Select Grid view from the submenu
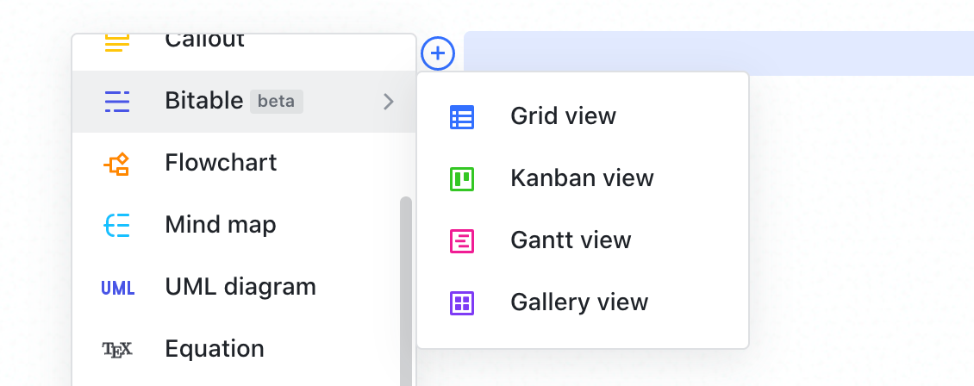974x386 pixels. (x=563, y=116)
